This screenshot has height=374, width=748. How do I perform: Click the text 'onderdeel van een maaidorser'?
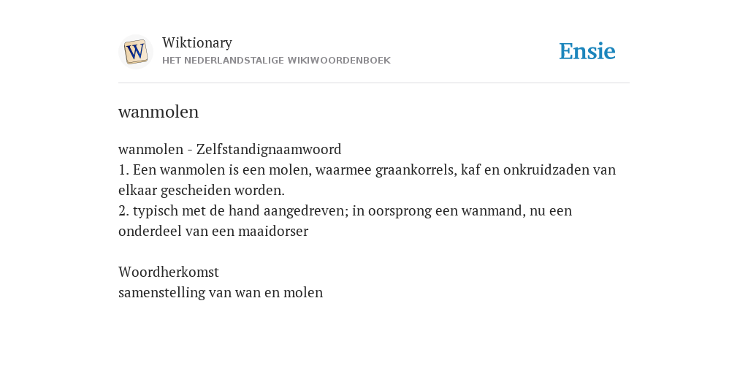[213, 232]
